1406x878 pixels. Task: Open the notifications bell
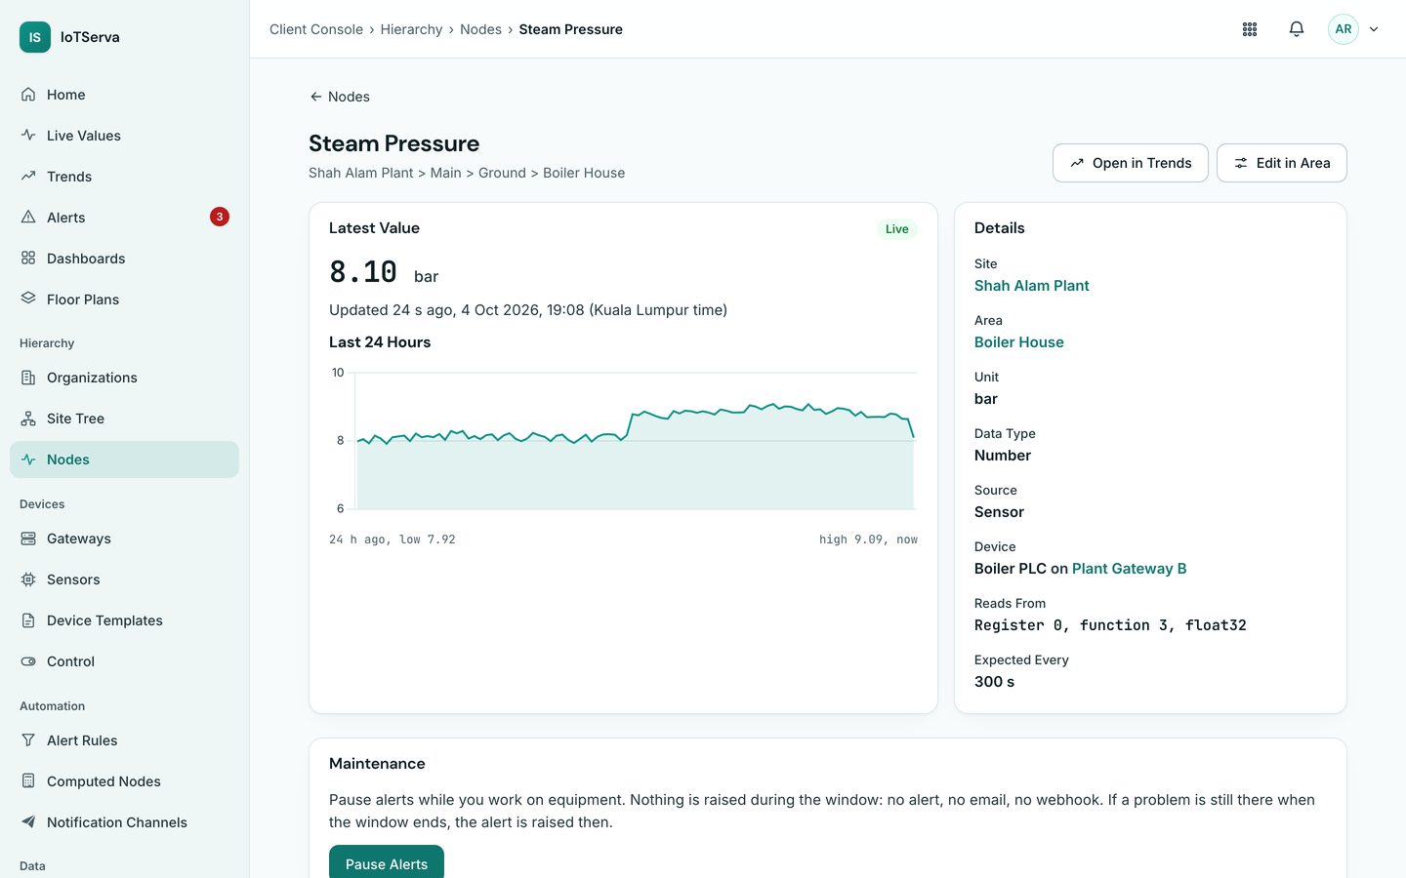point(1297,29)
